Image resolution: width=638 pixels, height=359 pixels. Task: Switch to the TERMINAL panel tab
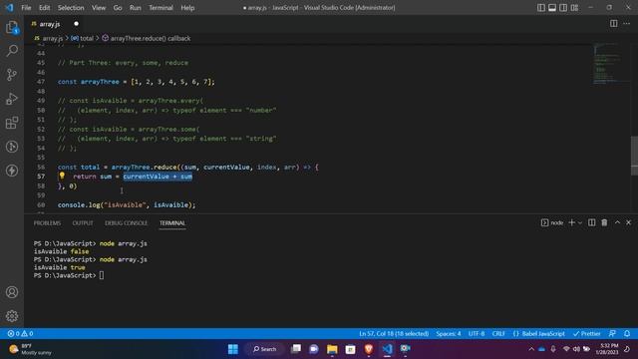click(x=172, y=223)
